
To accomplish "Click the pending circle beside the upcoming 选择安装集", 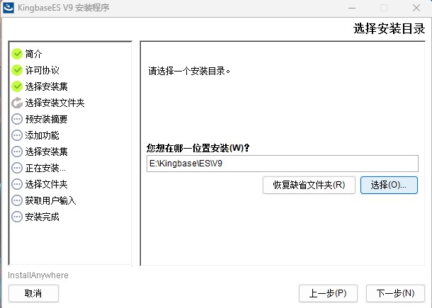I will pyautogui.click(x=17, y=152).
